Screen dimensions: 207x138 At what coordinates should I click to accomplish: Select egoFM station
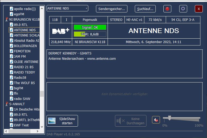click(x=19, y=14)
